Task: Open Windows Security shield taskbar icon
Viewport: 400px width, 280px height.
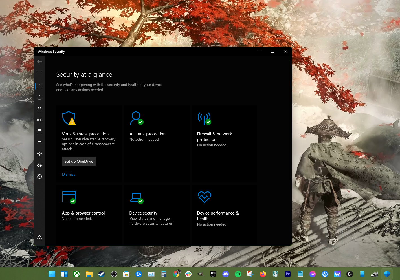Action: [x=387, y=274]
